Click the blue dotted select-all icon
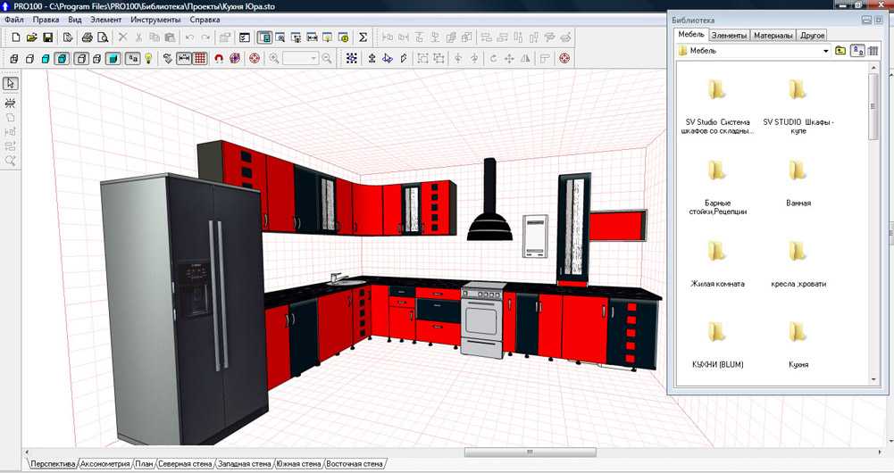Image resolution: width=894 pixels, height=473 pixels. click(x=352, y=58)
